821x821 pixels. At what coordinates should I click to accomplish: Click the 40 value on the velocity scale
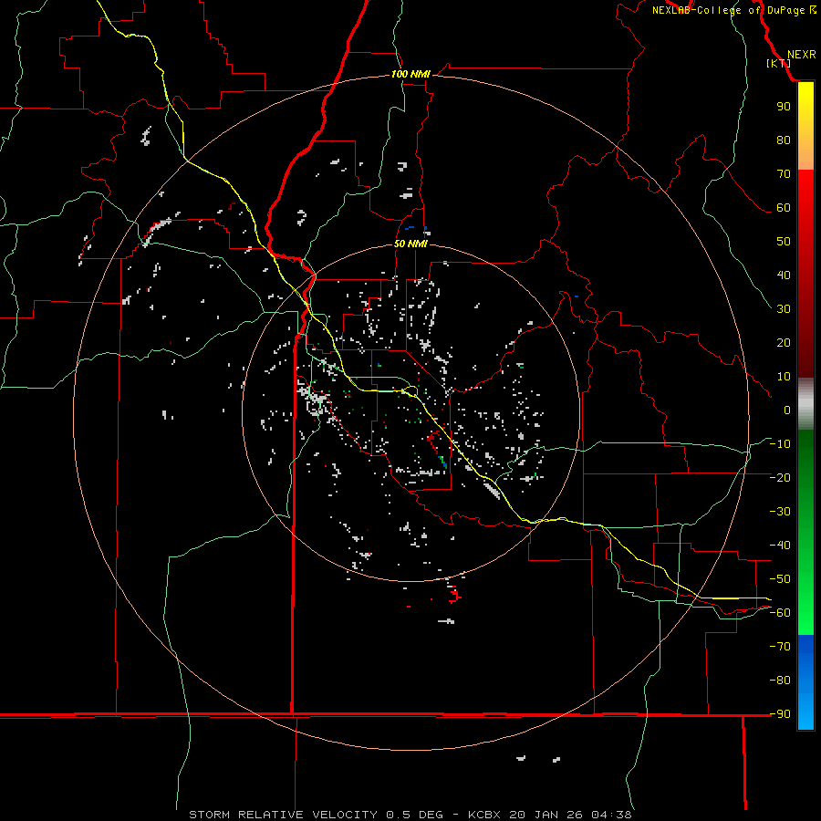[784, 275]
